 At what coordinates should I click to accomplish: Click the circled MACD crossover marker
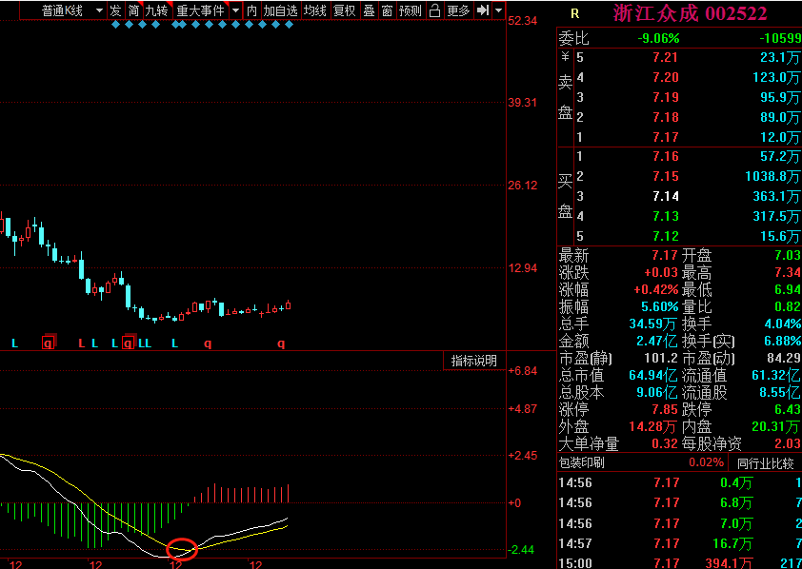[x=181, y=549]
